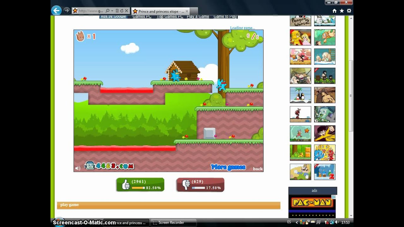The height and width of the screenshot is (227, 404).
Task: Switch to Prince and princess taskbar button
Action: tap(126, 223)
